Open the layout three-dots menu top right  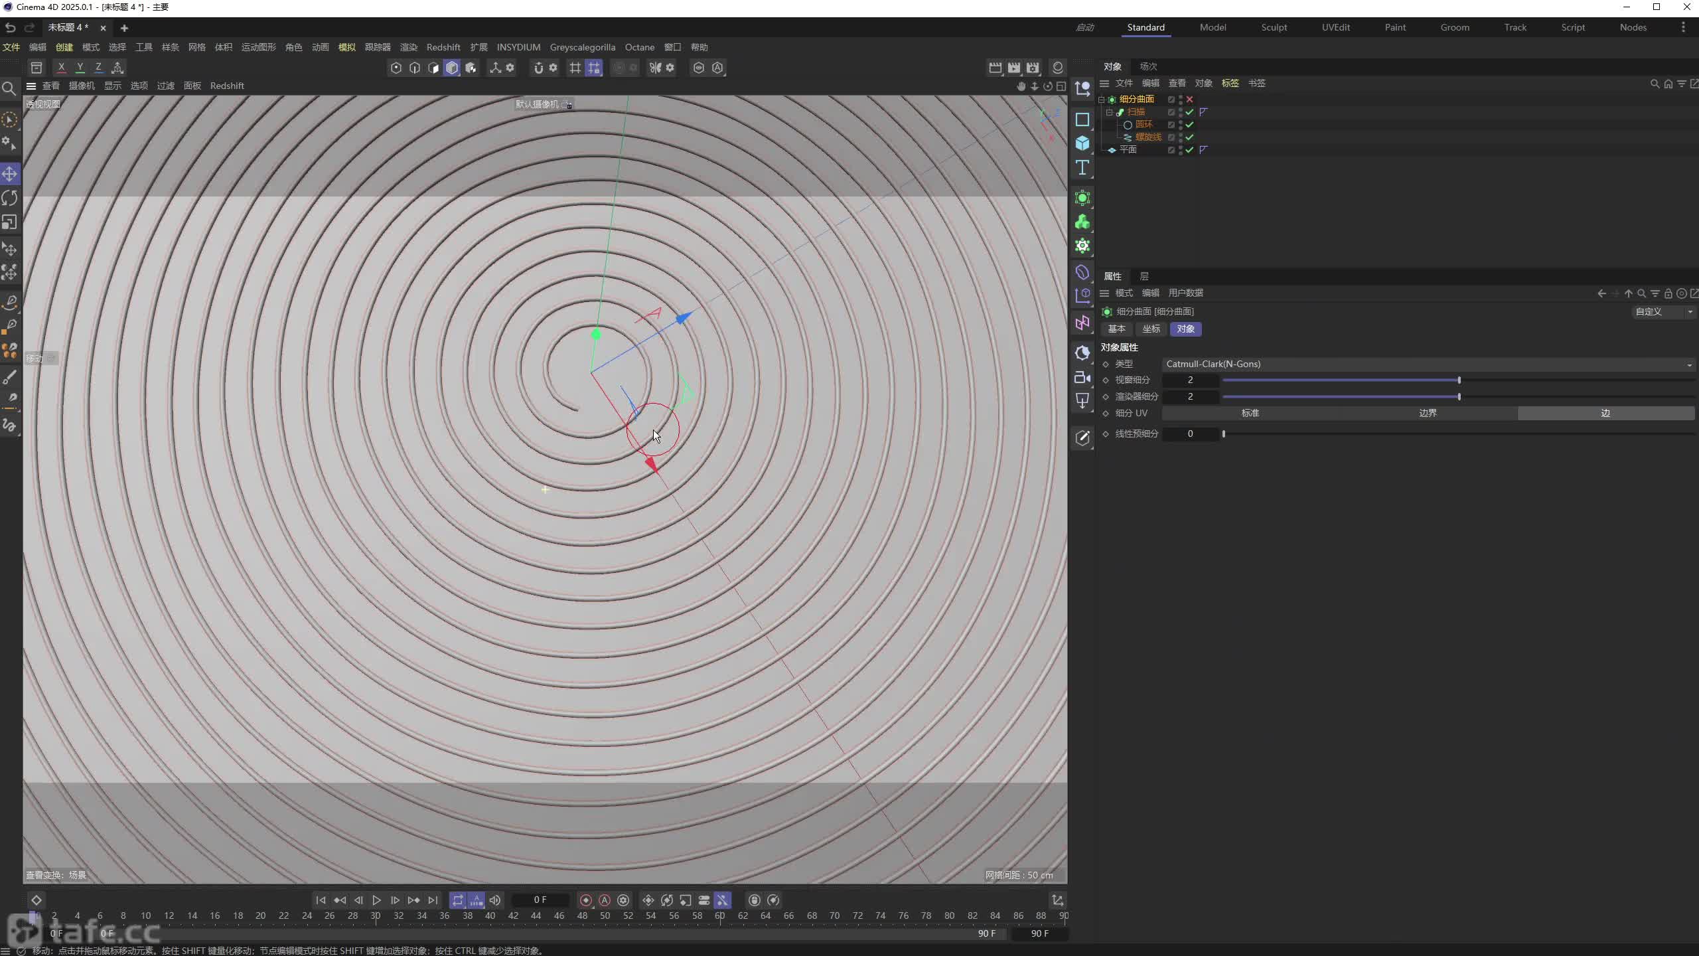[x=1683, y=27]
